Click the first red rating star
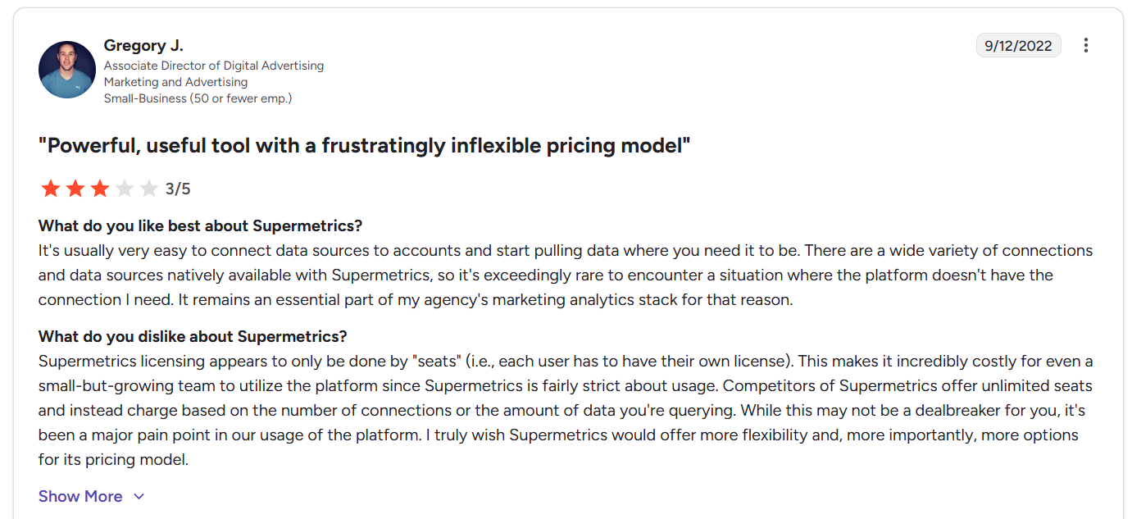 (x=51, y=189)
